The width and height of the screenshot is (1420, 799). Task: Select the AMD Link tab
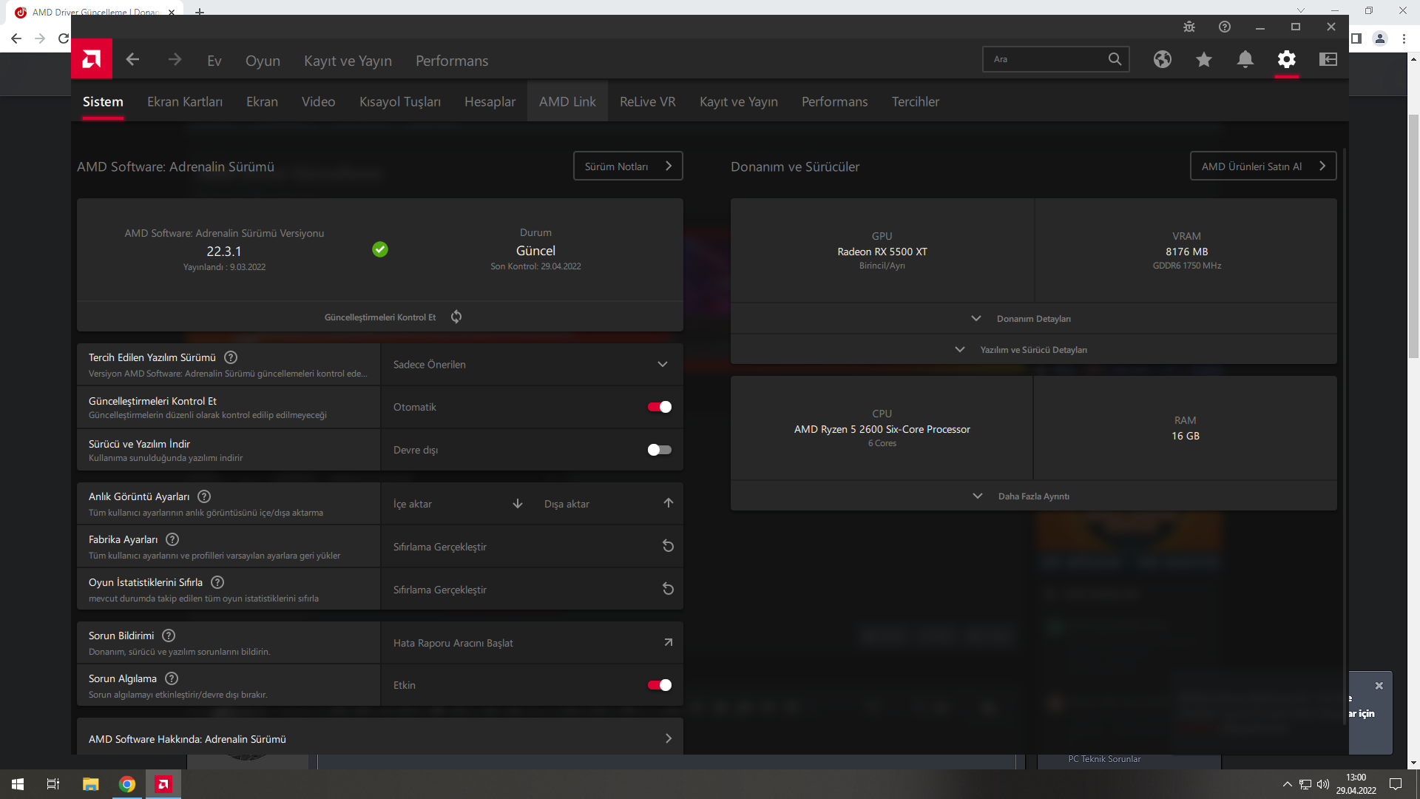[567, 101]
